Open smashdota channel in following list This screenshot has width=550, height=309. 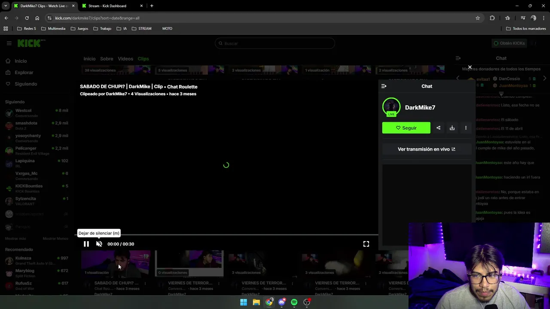tap(37, 125)
